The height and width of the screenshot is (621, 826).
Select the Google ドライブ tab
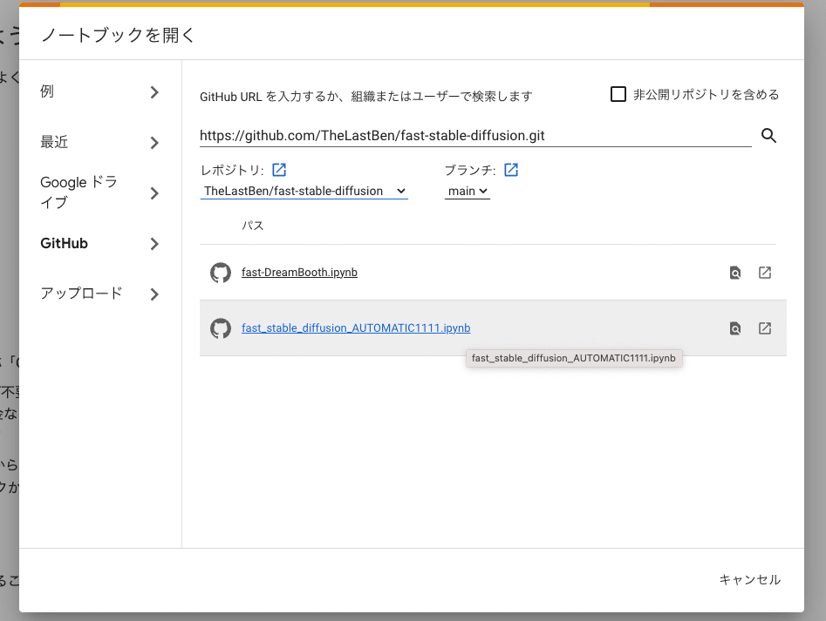point(99,192)
